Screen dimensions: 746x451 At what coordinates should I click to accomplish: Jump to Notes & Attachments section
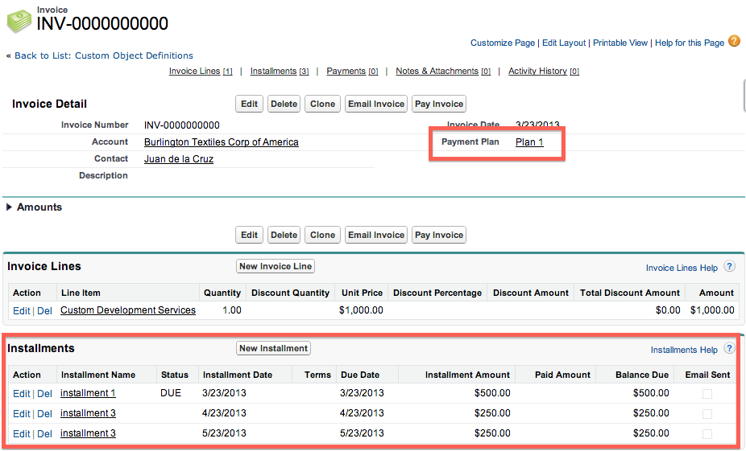437,72
